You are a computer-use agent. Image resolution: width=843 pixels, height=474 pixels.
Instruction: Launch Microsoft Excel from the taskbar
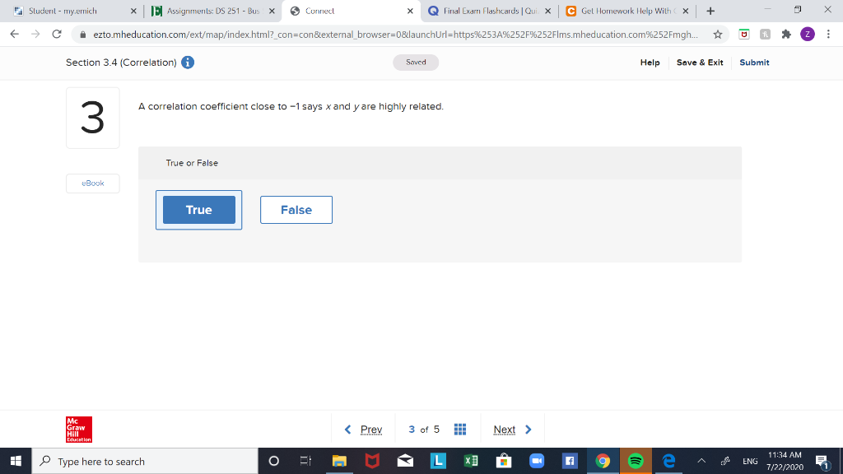471,461
